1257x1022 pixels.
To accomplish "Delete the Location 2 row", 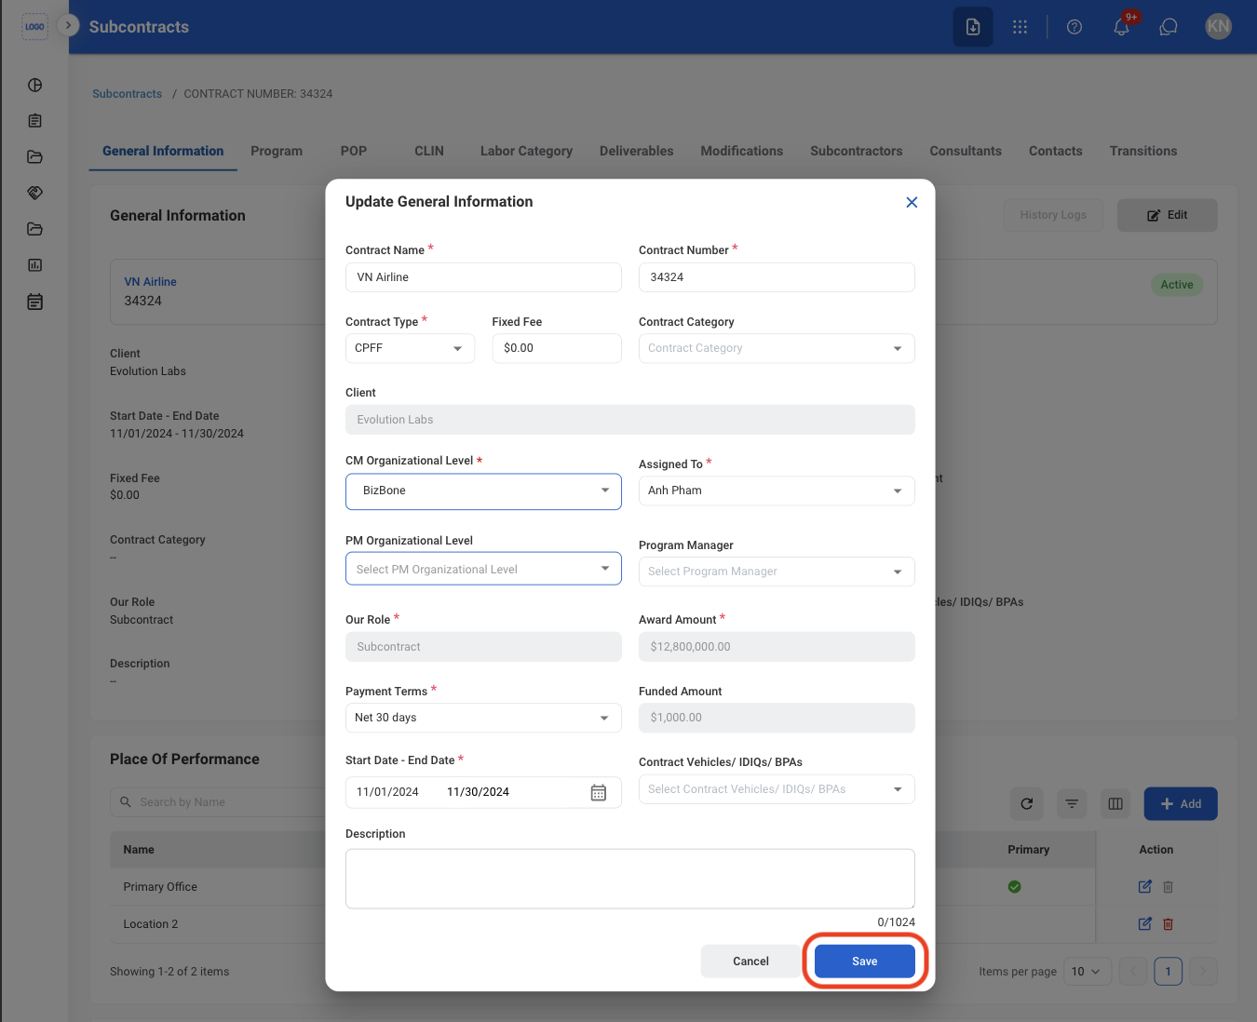I will pyautogui.click(x=1168, y=924).
